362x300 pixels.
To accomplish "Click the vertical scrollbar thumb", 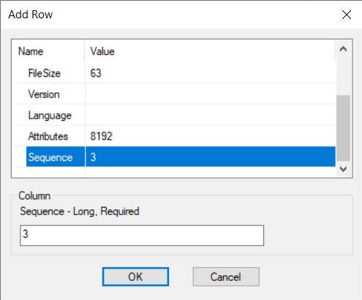I will [x=343, y=128].
